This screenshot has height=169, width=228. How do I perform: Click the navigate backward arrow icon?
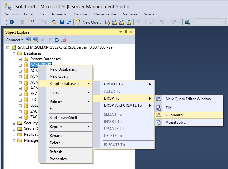(12, 22)
